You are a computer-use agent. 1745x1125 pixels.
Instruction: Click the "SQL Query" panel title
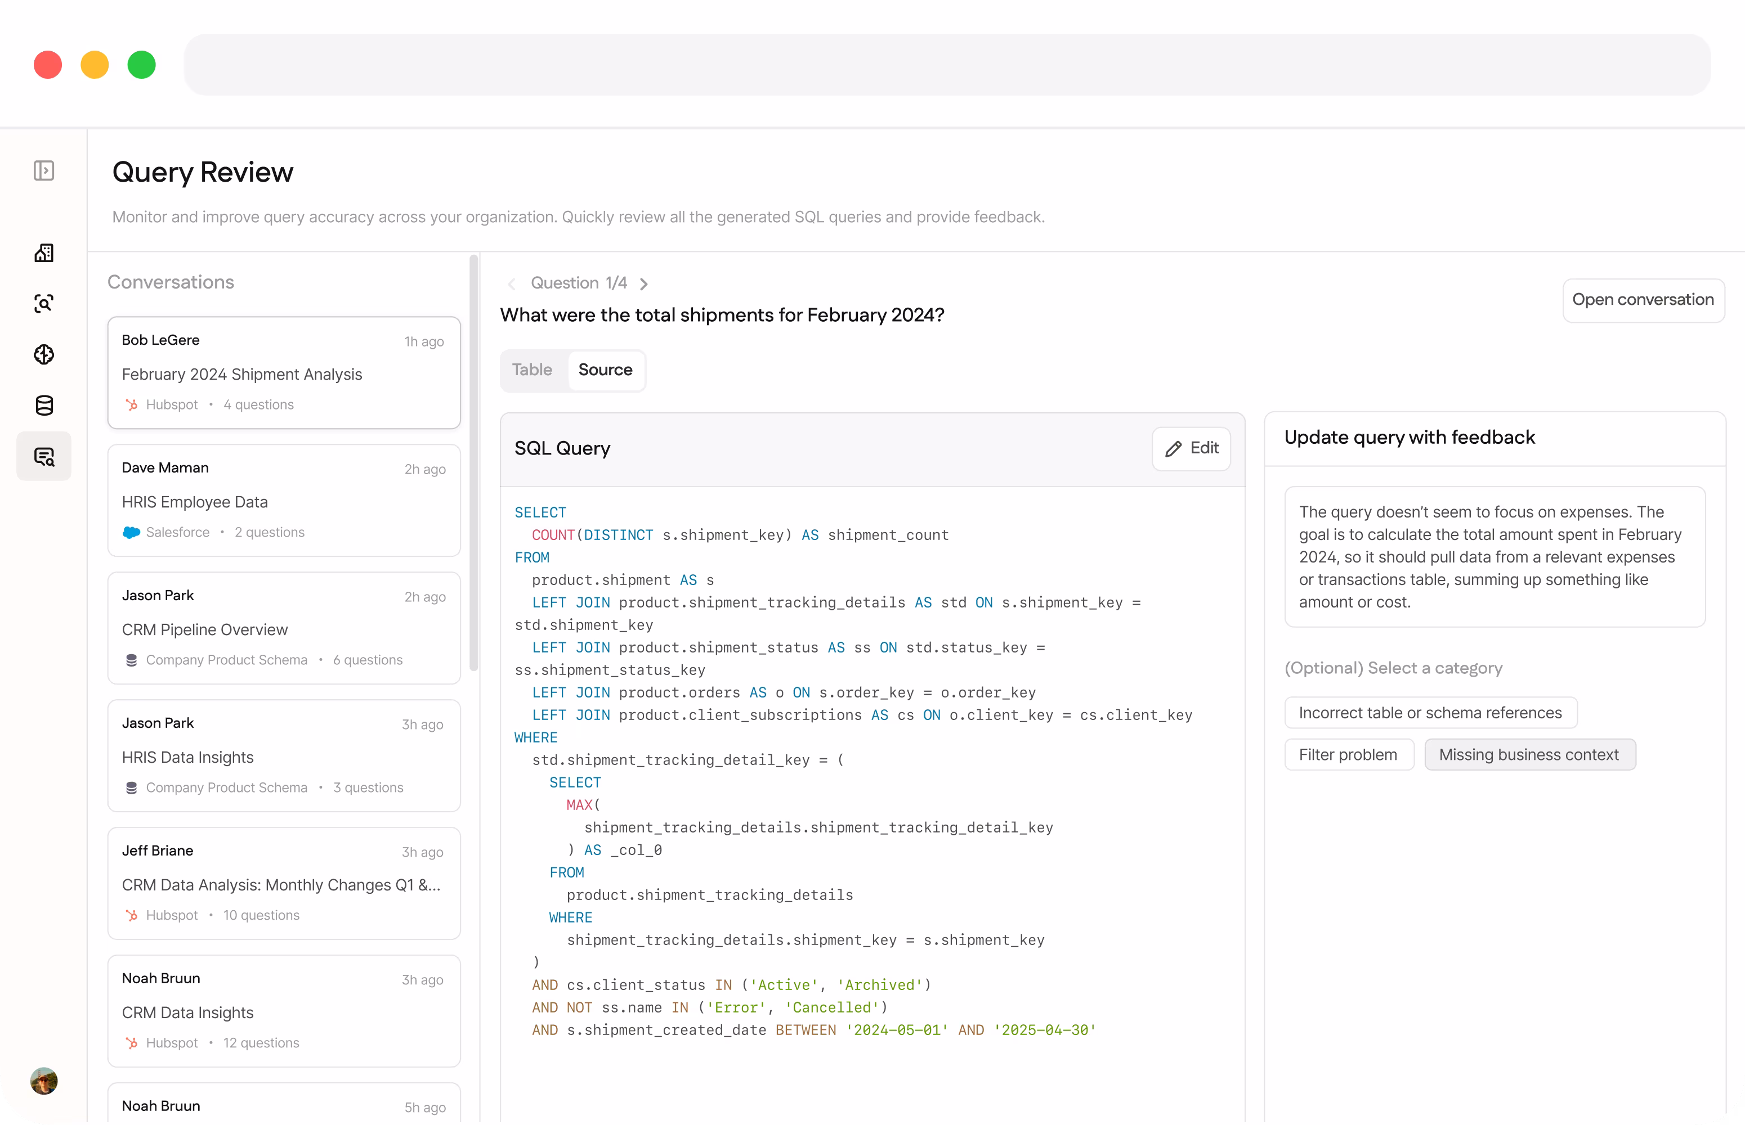click(561, 448)
